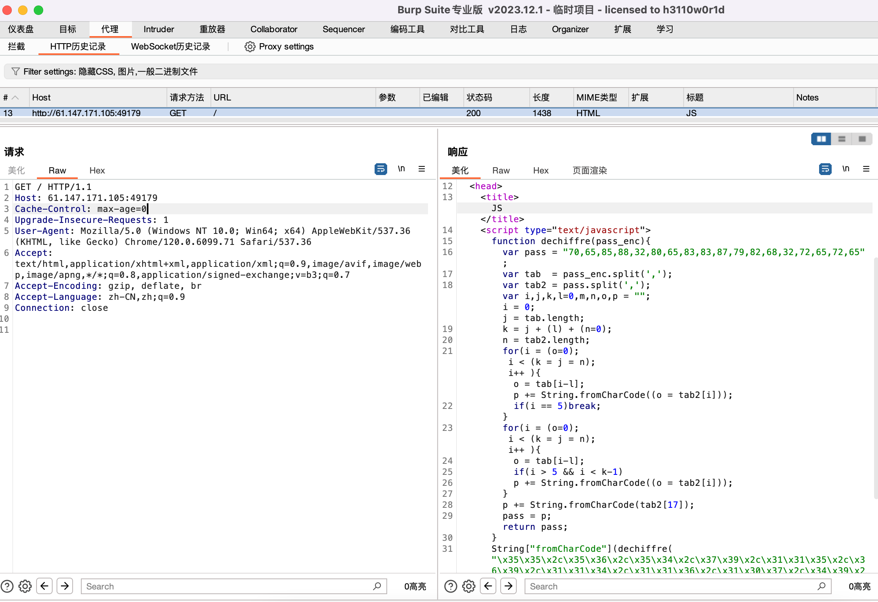878x602 pixels.
Task: Switch to the Intruder tab
Action: coord(158,29)
